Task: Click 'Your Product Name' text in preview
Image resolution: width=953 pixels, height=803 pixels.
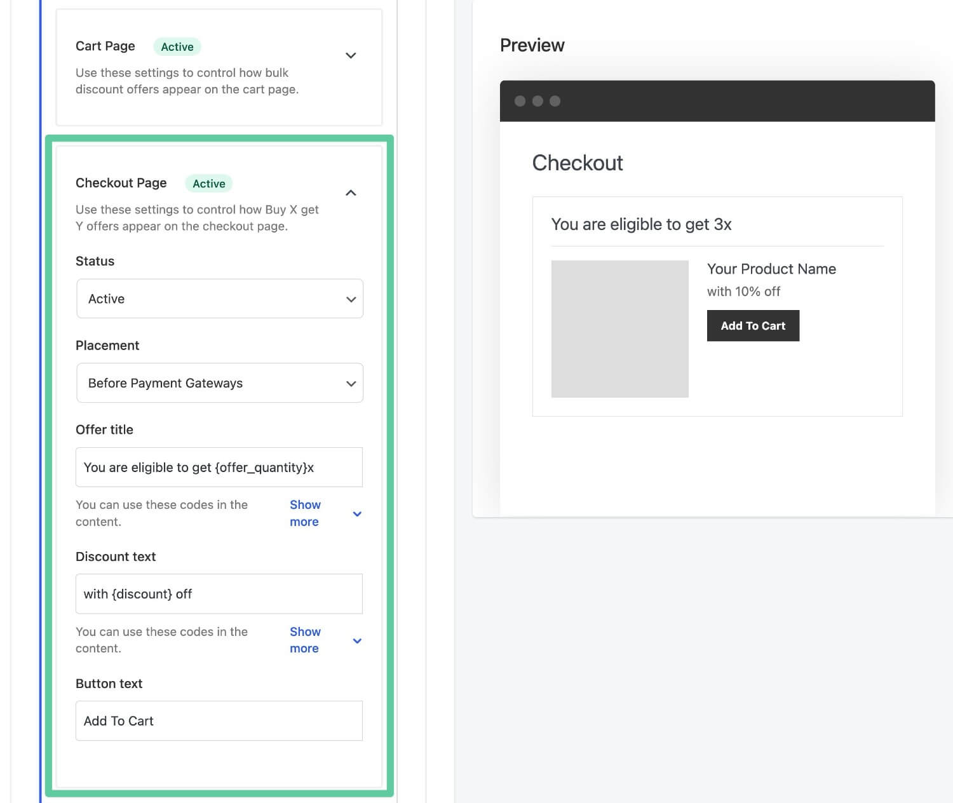Action: pyautogui.click(x=771, y=269)
